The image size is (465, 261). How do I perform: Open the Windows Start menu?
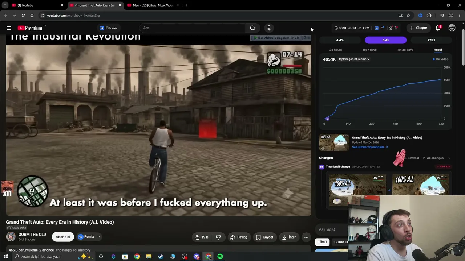(6, 257)
